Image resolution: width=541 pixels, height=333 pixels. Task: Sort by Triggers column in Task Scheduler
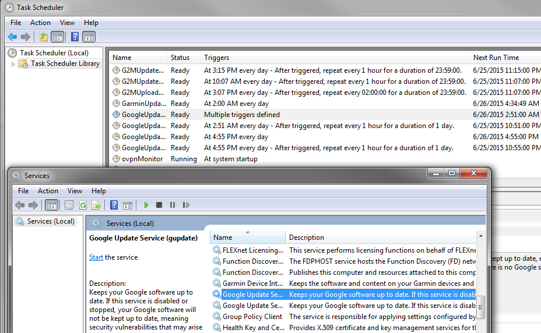coord(335,58)
